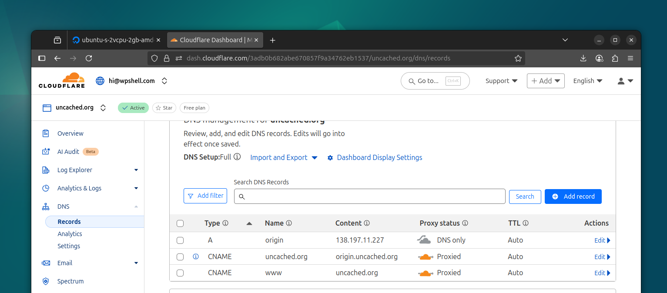Open Analytics under DNS

[70, 234]
